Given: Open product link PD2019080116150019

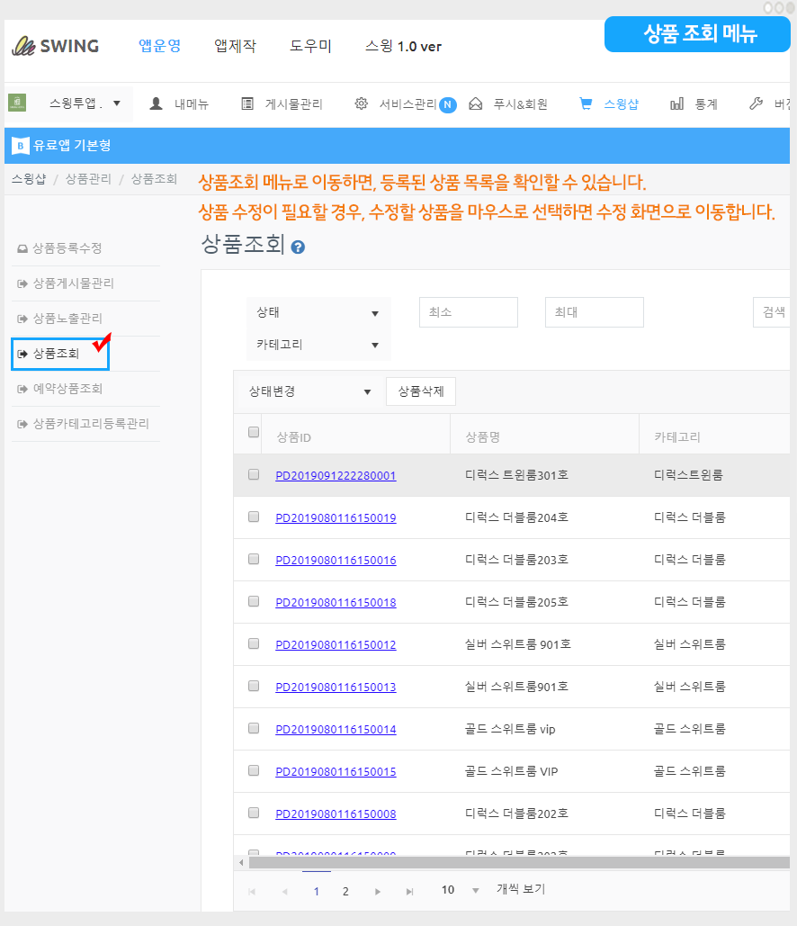Looking at the screenshot, I should (336, 517).
